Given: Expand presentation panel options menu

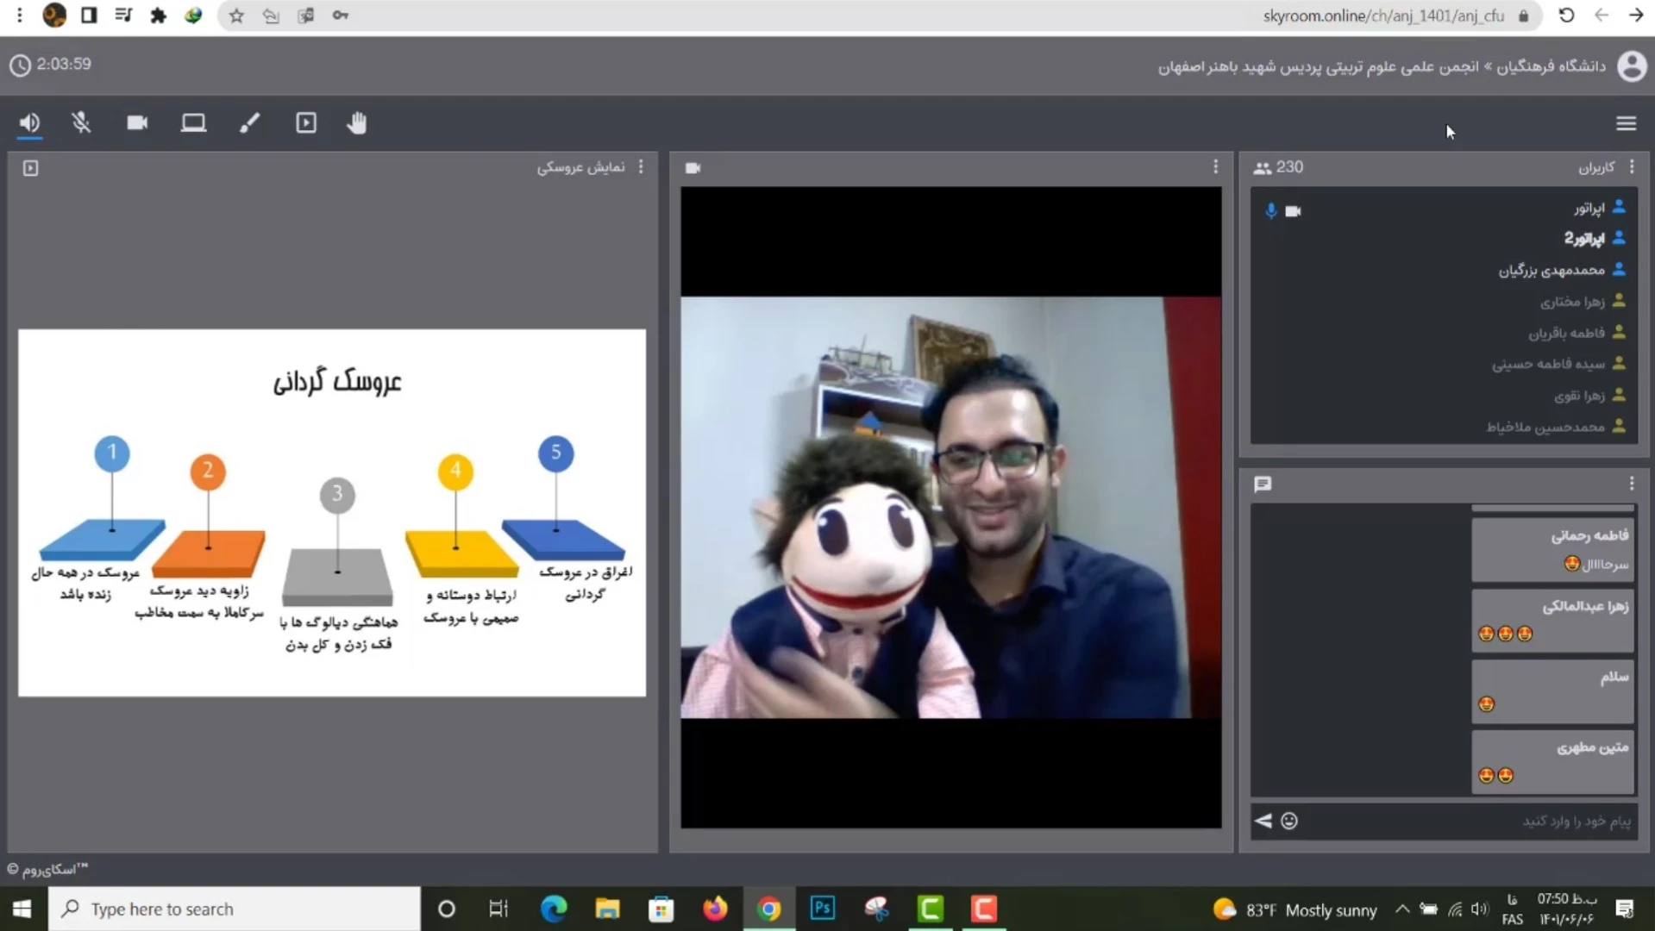Looking at the screenshot, I should pos(641,167).
